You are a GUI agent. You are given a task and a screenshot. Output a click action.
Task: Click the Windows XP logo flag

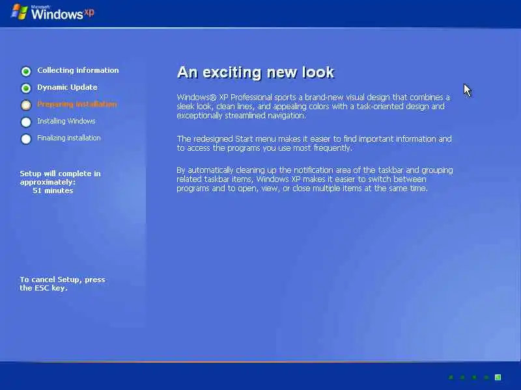pyautogui.click(x=20, y=12)
